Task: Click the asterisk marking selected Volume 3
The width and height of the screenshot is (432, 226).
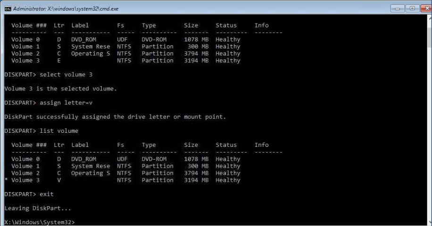Action: click(6, 179)
